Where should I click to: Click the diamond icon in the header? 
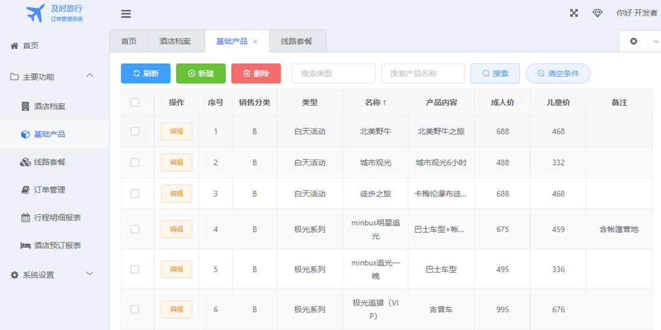pos(597,13)
